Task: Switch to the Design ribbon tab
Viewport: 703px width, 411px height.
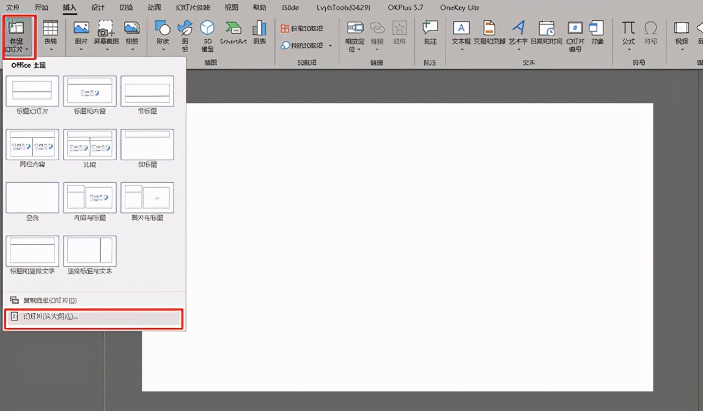Action: point(98,7)
